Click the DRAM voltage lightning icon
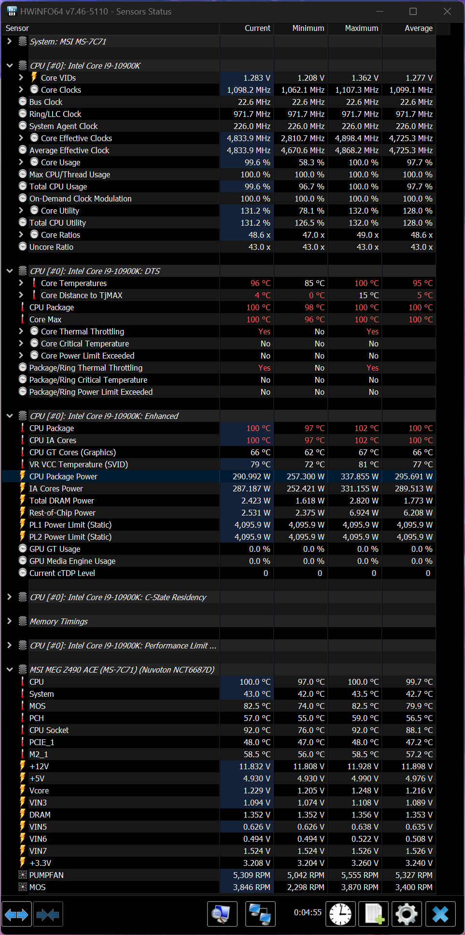The image size is (465, 935). [23, 814]
